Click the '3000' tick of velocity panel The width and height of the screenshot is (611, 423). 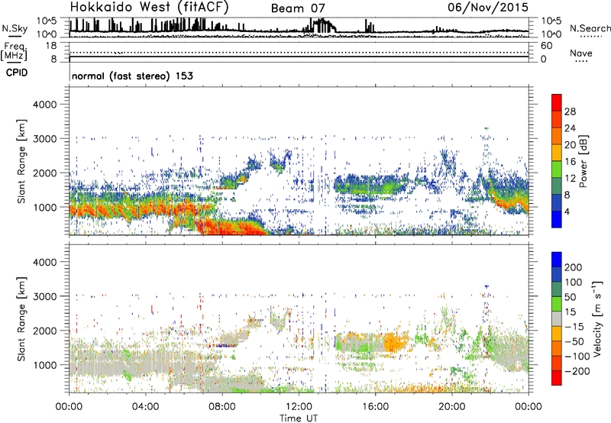tap(45, 296)
